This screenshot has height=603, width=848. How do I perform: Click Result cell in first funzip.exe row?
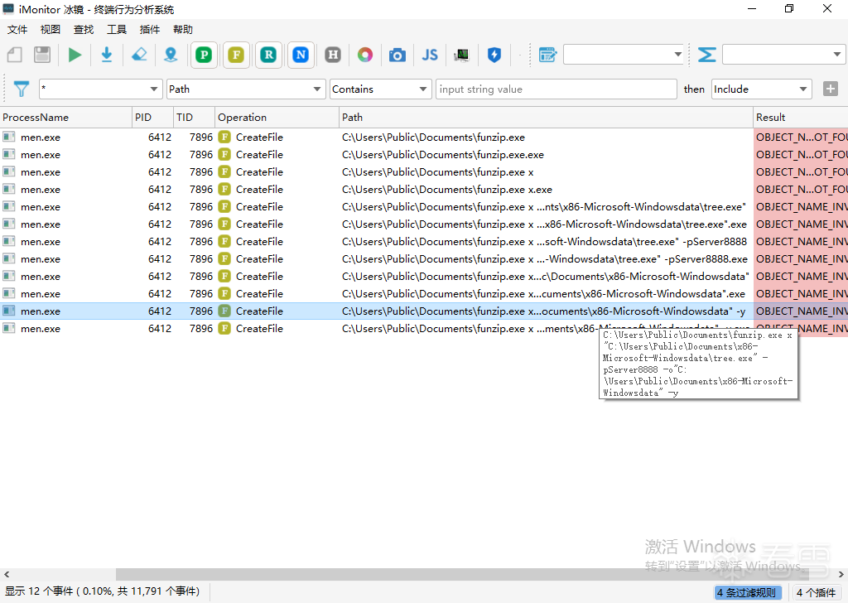pyautogui.click(x=801, y=137)
